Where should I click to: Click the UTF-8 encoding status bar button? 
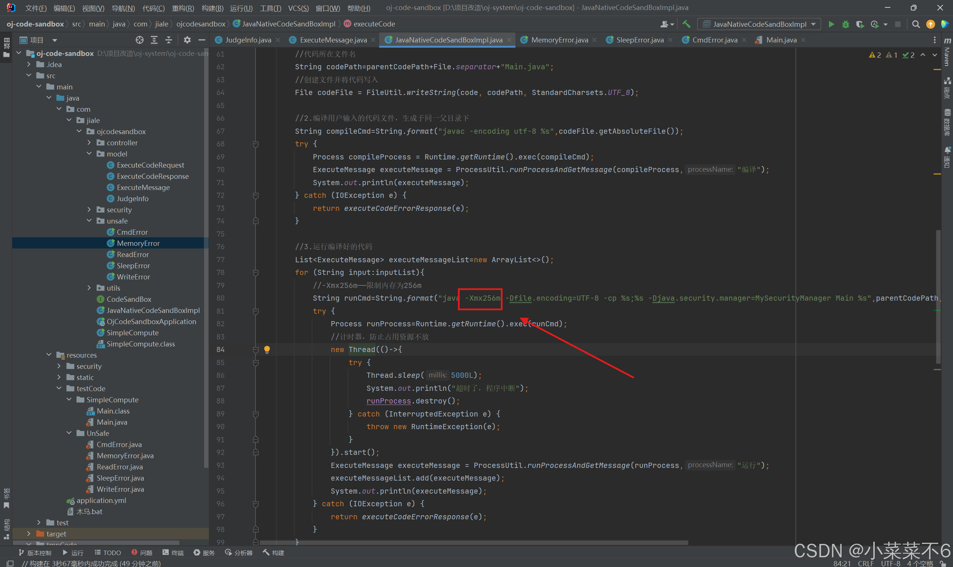[890, 563]
